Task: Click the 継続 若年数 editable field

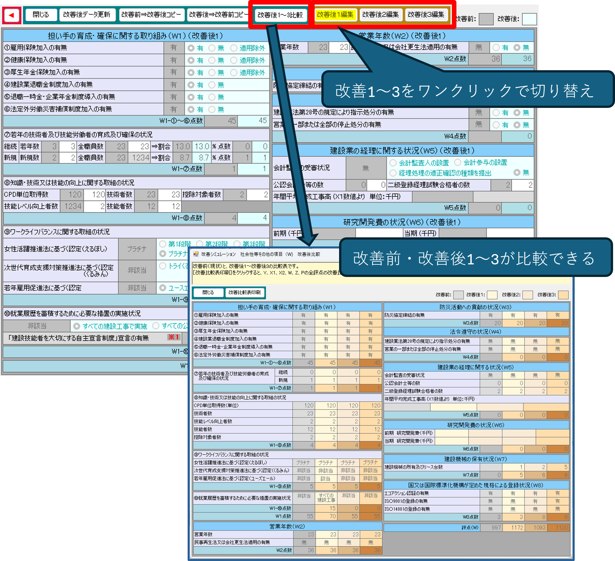Action: coord(67,147)
